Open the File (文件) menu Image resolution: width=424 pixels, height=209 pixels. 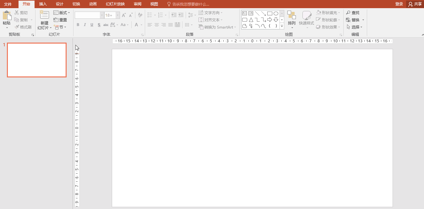pos(8,4)
